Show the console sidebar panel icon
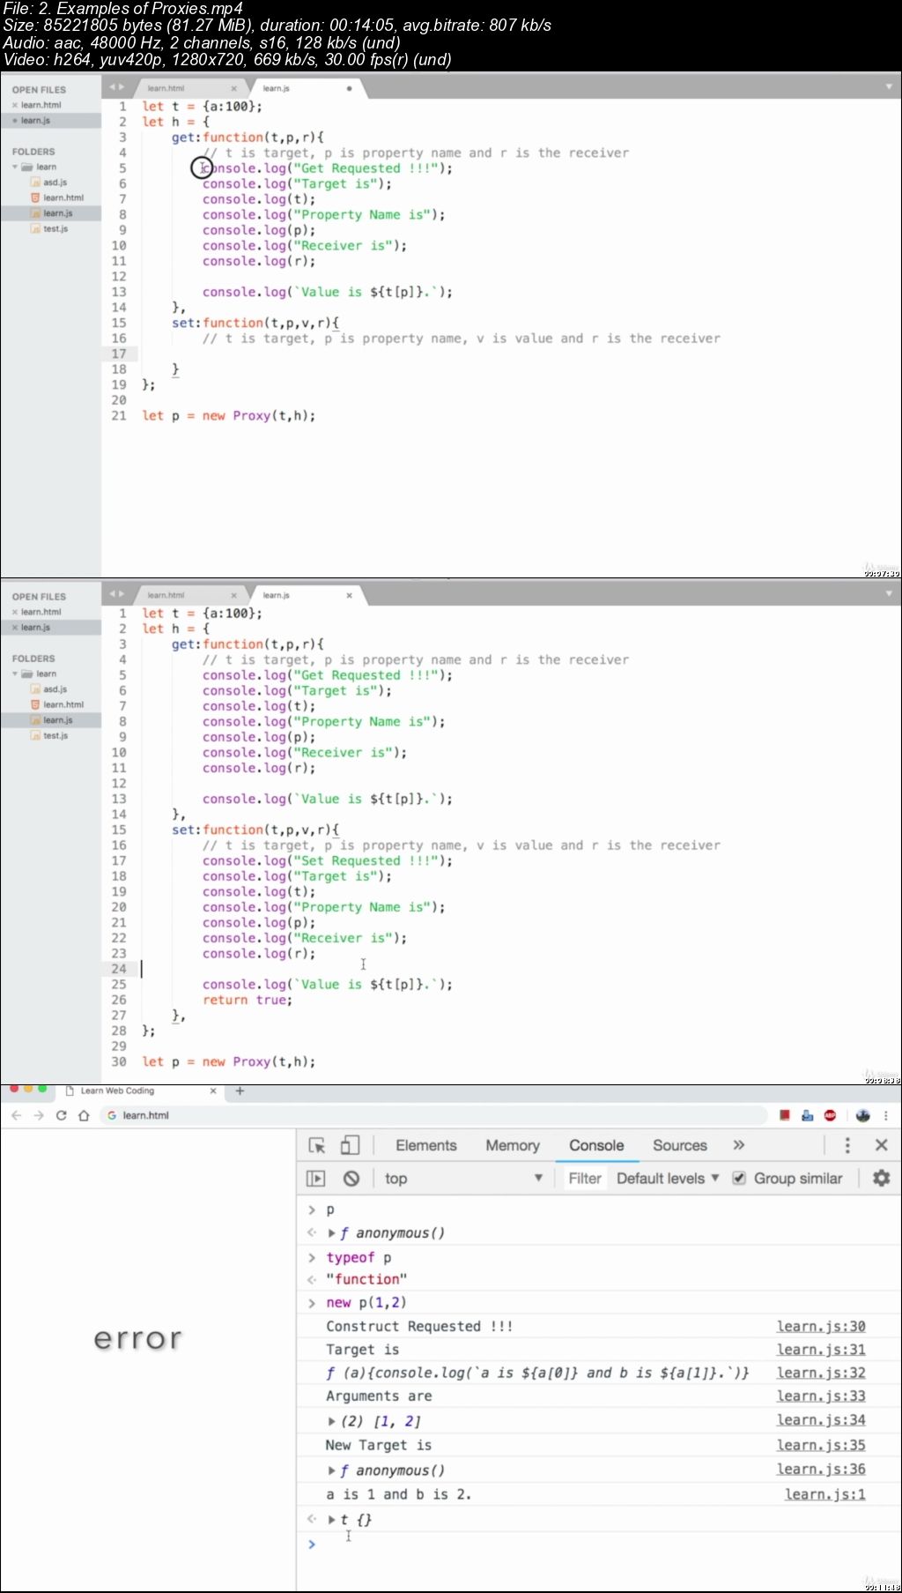The height and width of the screenshot is (1593, 902). (x=315, y=1178)
